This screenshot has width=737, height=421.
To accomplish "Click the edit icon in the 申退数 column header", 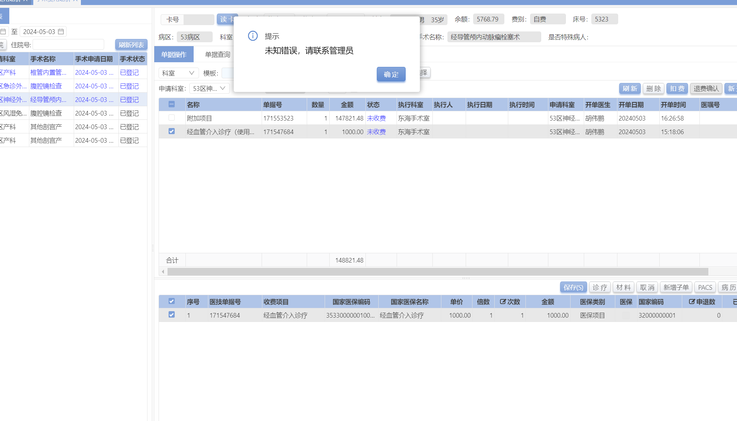I will 692,302.
